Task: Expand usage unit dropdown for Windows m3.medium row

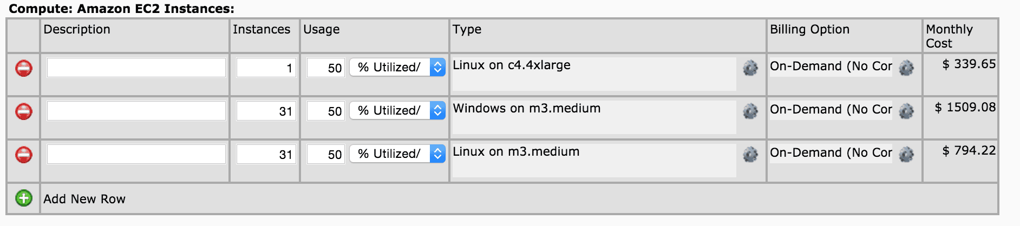Action: (437, 111)
